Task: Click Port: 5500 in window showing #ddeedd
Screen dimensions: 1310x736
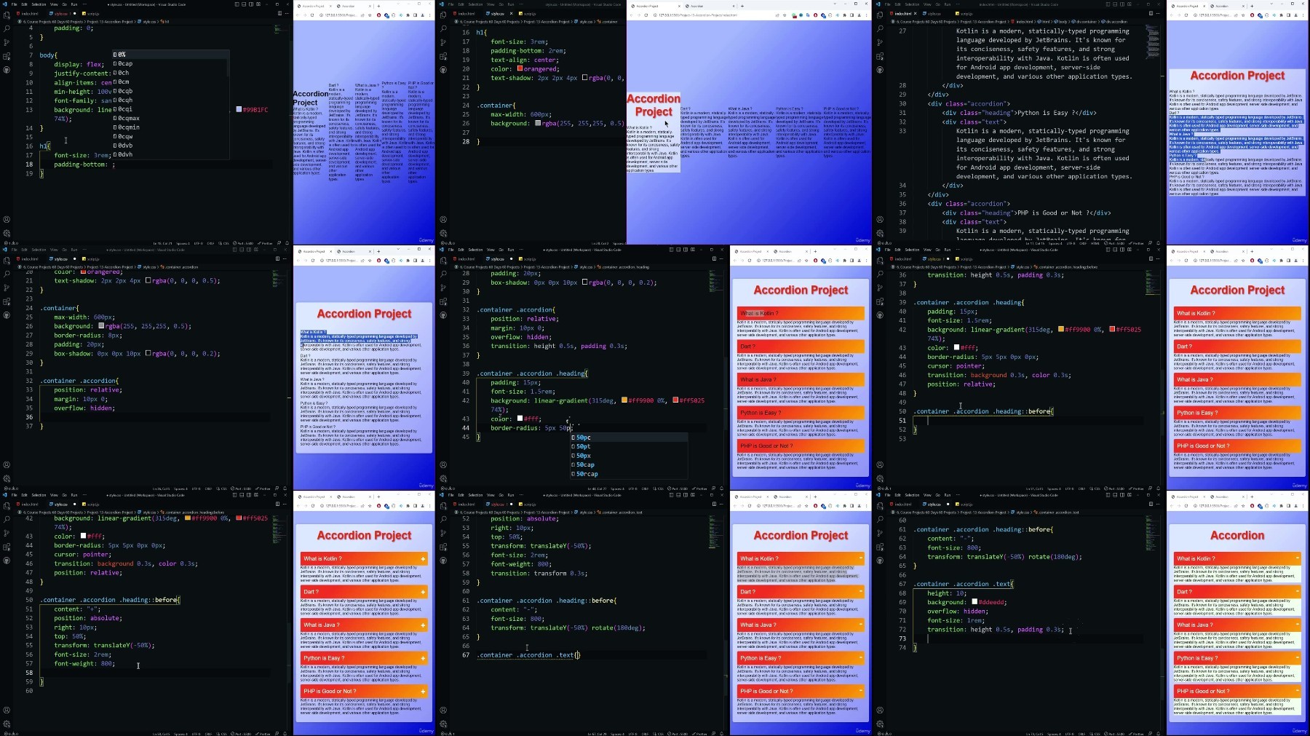Action: tap(1114, 733)
